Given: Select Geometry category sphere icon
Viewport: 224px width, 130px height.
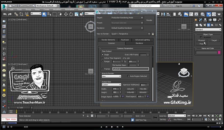Looking at the screenshot, I should [x=197, y=25].
